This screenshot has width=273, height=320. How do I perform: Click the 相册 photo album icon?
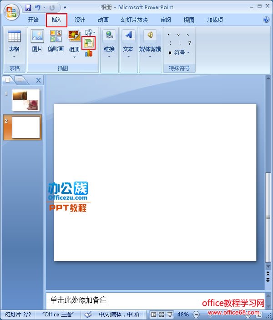74,36
